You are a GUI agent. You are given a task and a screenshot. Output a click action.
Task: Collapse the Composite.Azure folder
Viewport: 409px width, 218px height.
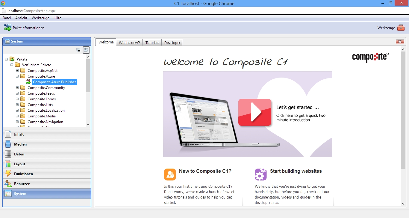tap(17, 76)
